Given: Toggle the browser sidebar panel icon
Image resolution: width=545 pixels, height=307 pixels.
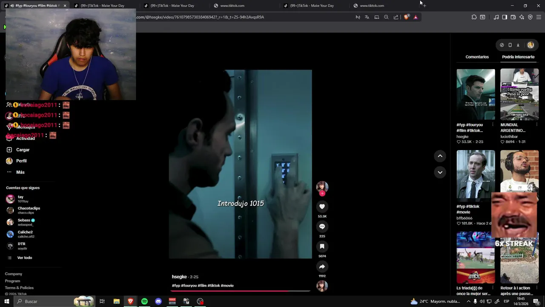Looking at the screenshot, I should [x=505, y=17].
